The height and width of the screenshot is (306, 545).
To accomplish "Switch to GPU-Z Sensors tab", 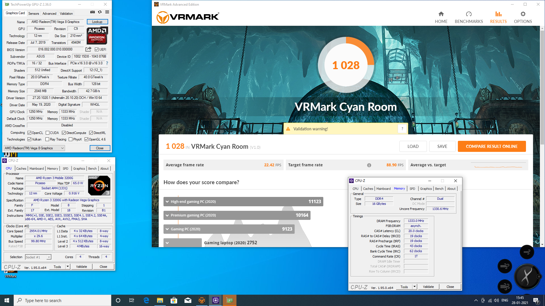I will click(33, 13).
